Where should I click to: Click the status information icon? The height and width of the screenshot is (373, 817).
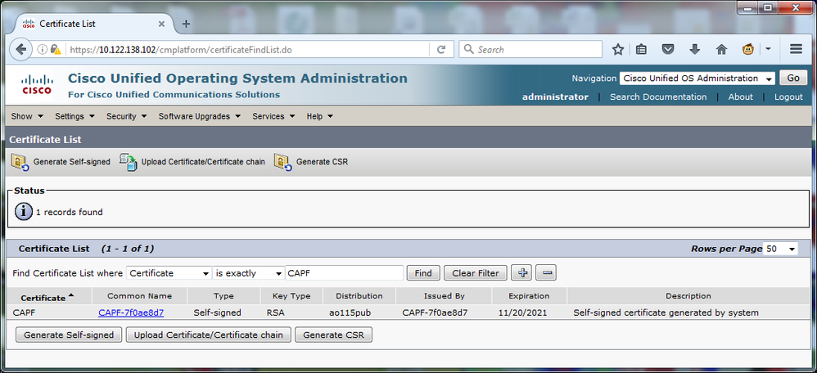coord(24,212)
